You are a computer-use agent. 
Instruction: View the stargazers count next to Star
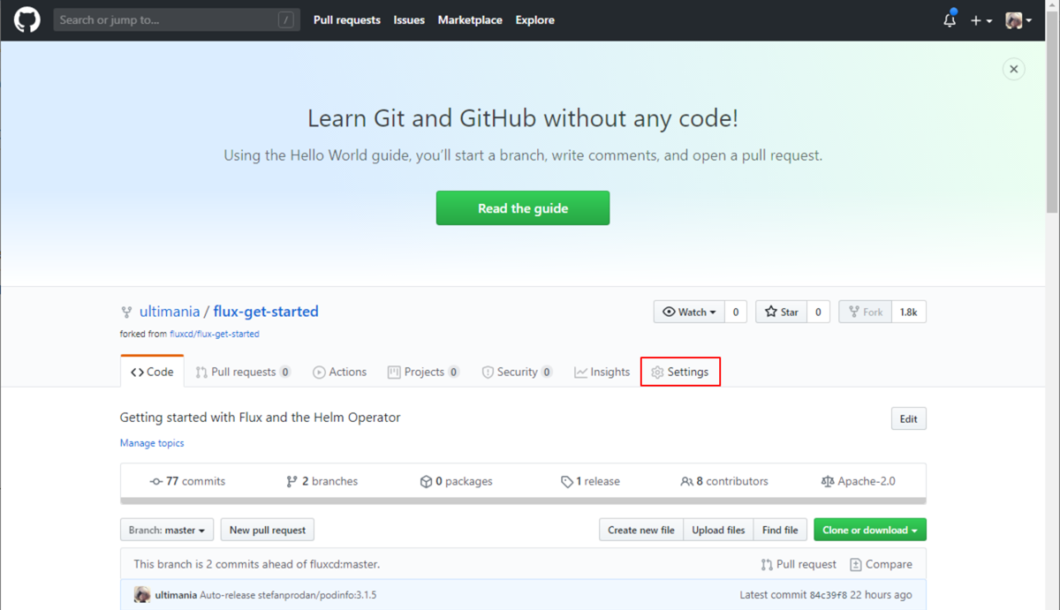pyautogui.click(x=818, y=312)
